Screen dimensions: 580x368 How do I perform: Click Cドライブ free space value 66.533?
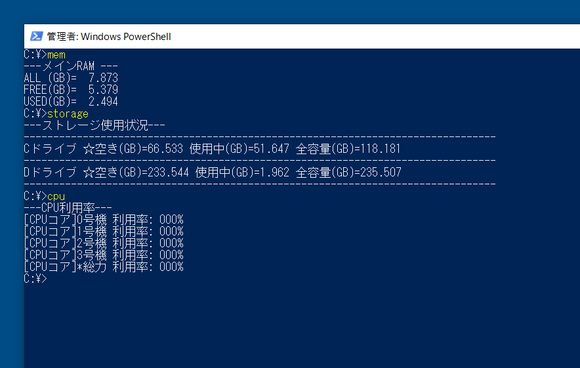[x=165, y=149]
